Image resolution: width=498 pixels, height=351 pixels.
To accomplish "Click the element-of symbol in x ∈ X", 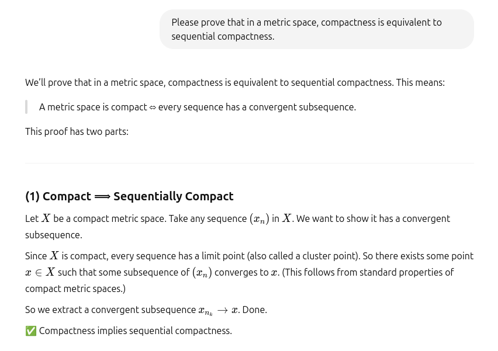I will pos(39,273).
